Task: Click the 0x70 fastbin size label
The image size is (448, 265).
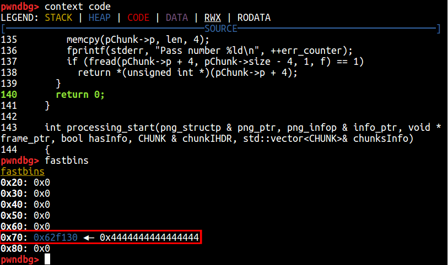Action: point(12,237)
